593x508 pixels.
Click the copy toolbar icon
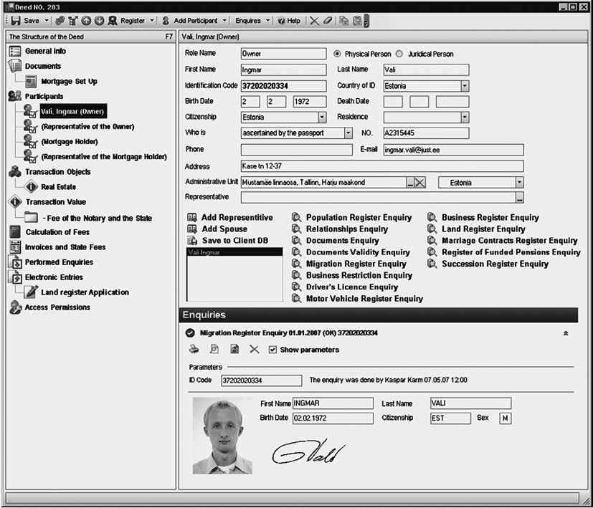tap(343, 20)
